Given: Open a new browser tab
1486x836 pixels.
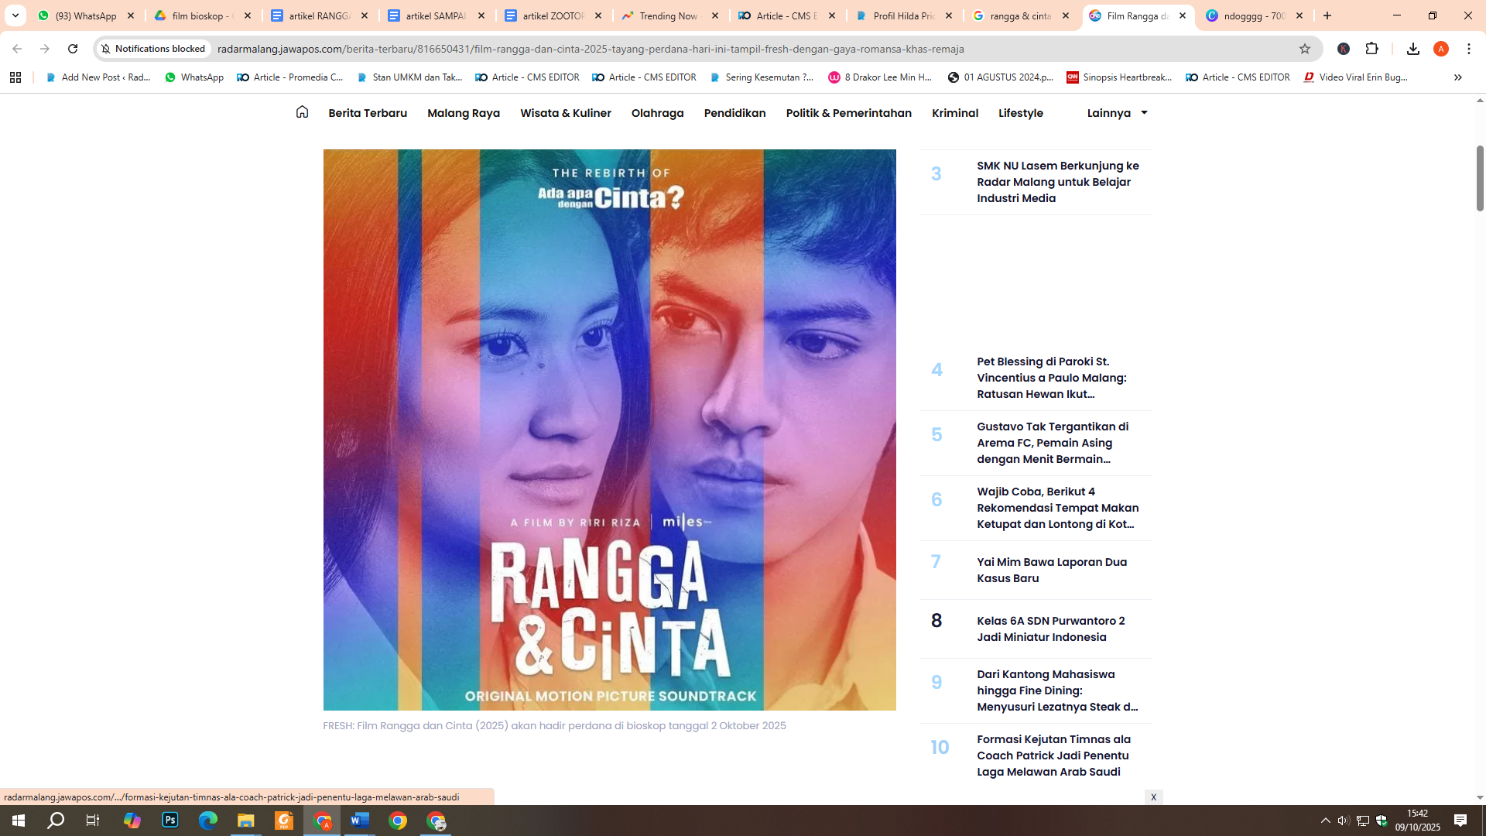Looking at the screenshot, I should click(x=1327, y=15).
